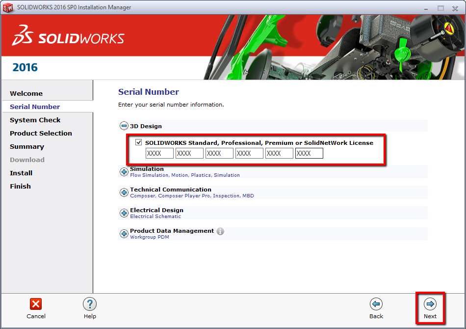Expand the Product Data Management section
Viewport: 466px width, 329px height.
[124, 234]
